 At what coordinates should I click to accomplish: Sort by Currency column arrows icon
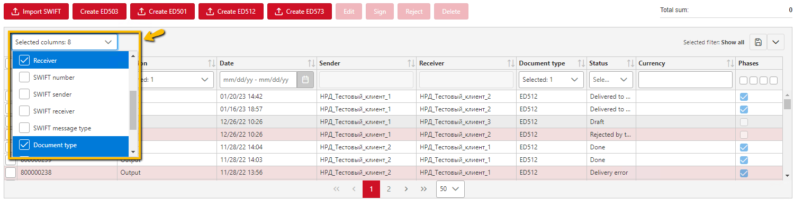click(x=730, y=63)
